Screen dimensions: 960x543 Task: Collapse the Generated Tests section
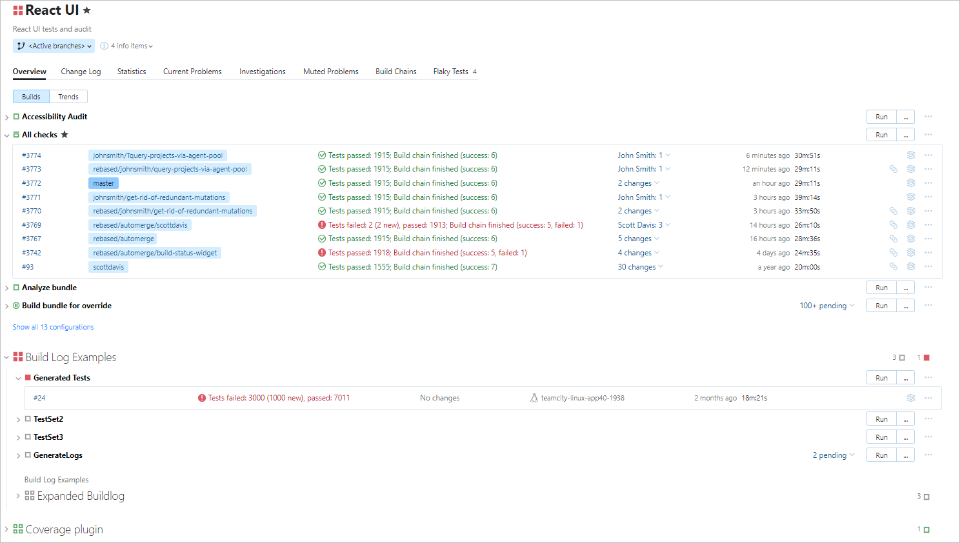[x=18, y=379]
